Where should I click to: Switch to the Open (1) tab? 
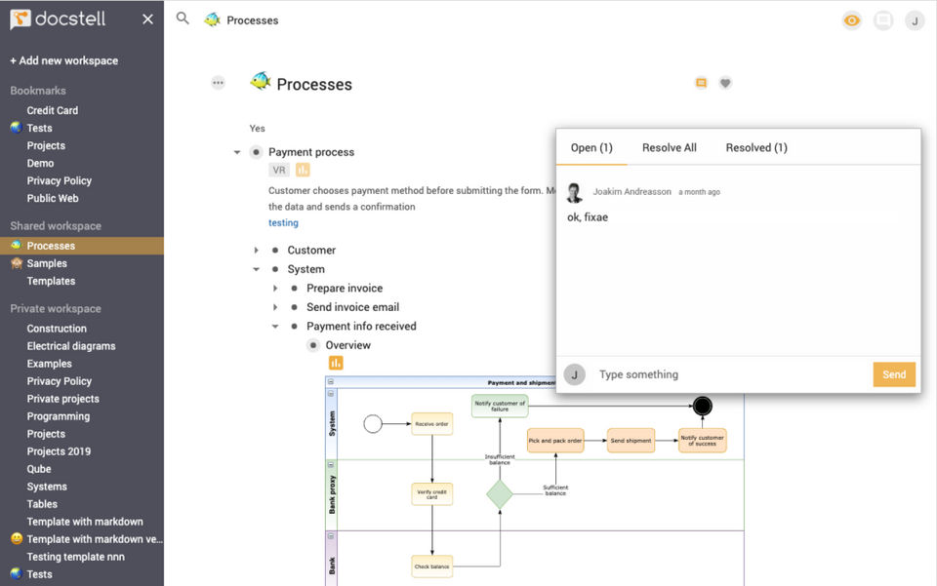(591, 147)
